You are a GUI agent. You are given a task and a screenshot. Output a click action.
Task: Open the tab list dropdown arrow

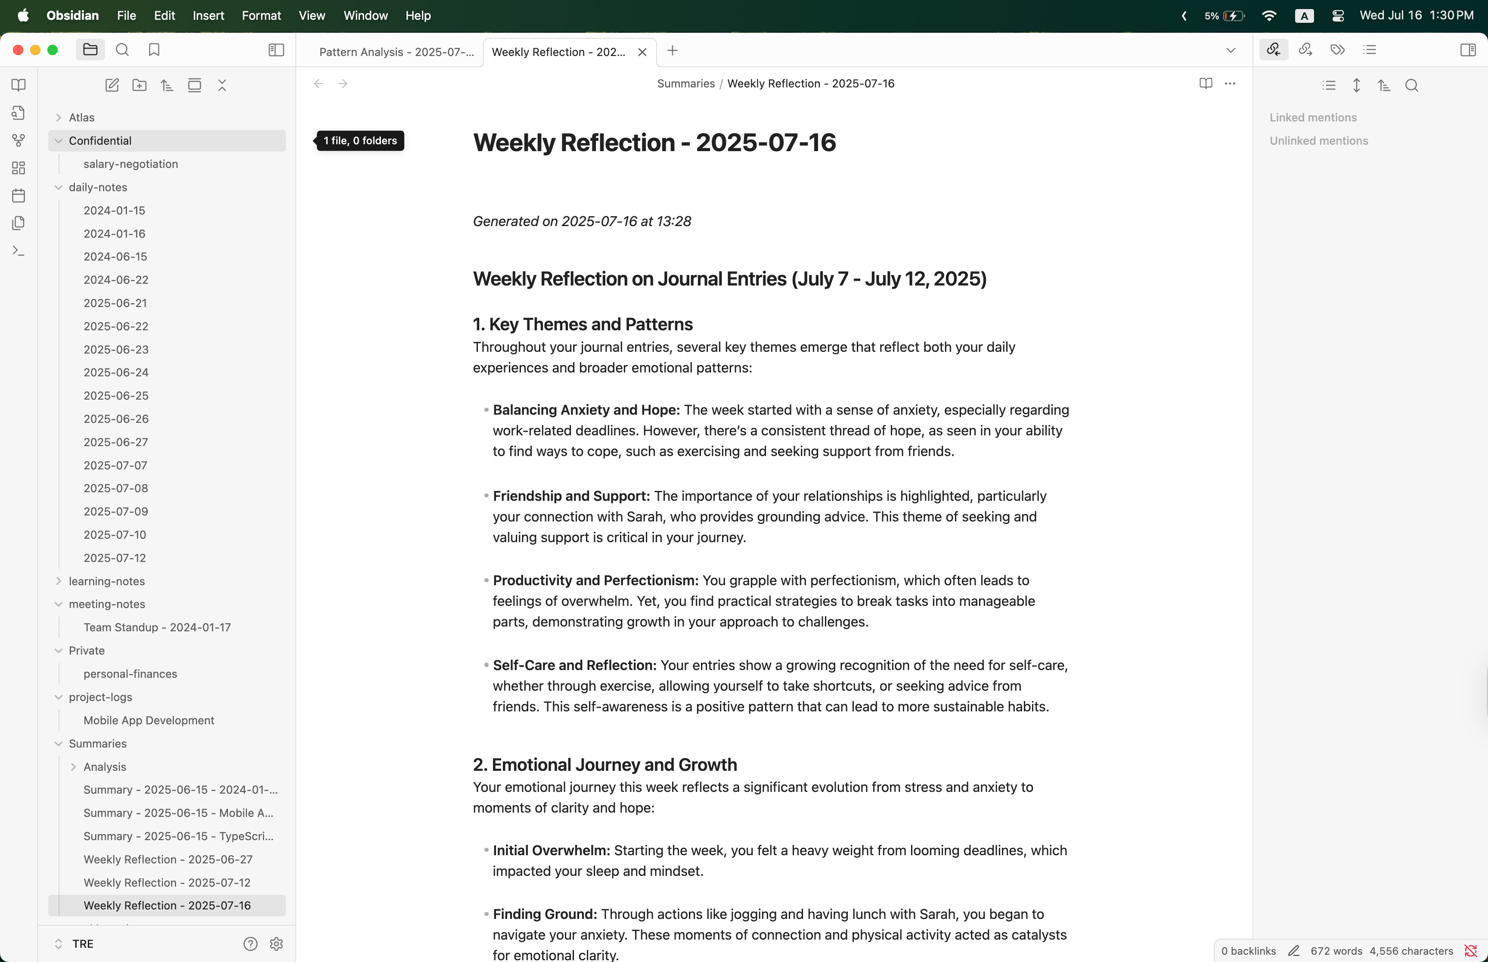click(x=1230, y=51)
